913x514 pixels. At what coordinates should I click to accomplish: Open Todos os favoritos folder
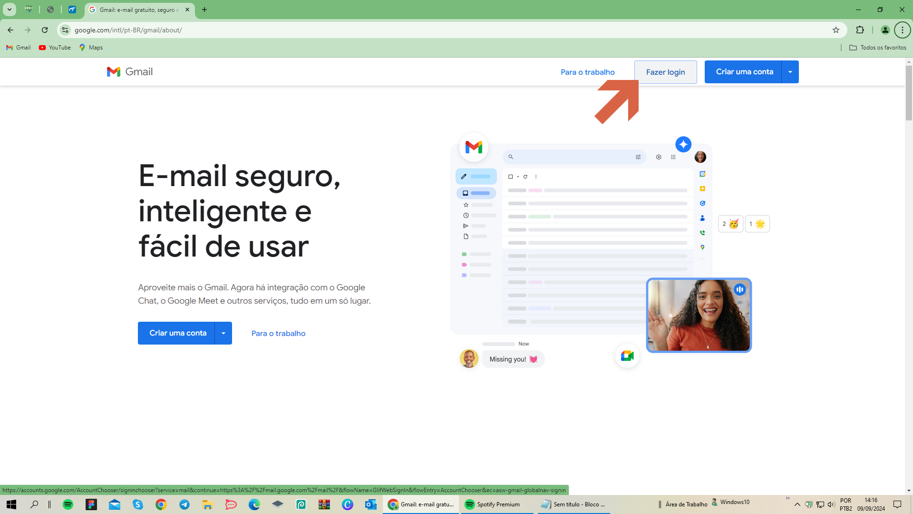tap(878, 48)
